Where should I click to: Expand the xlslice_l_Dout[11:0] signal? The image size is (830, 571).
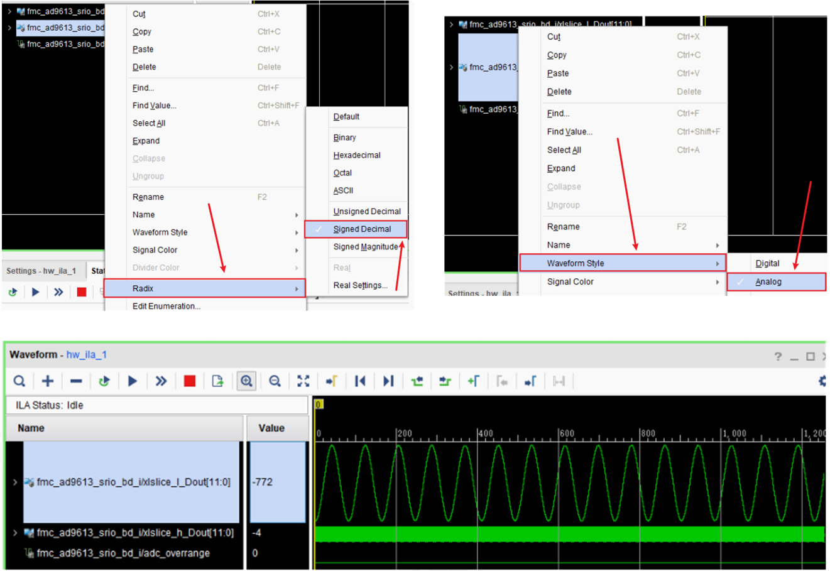[15, 482]
